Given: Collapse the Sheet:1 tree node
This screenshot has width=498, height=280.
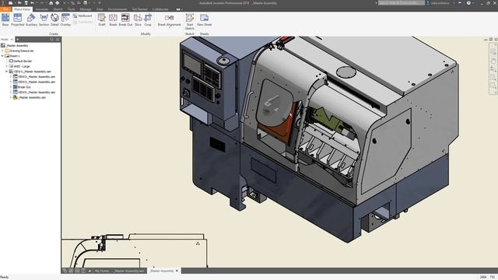Looking at the screenshot, I should 2,56.
